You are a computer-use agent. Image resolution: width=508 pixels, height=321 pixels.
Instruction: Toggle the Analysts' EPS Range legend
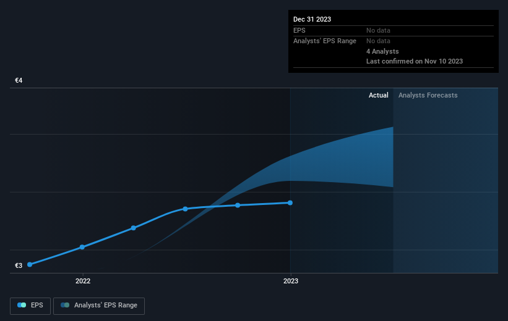[x=99, y=306]
